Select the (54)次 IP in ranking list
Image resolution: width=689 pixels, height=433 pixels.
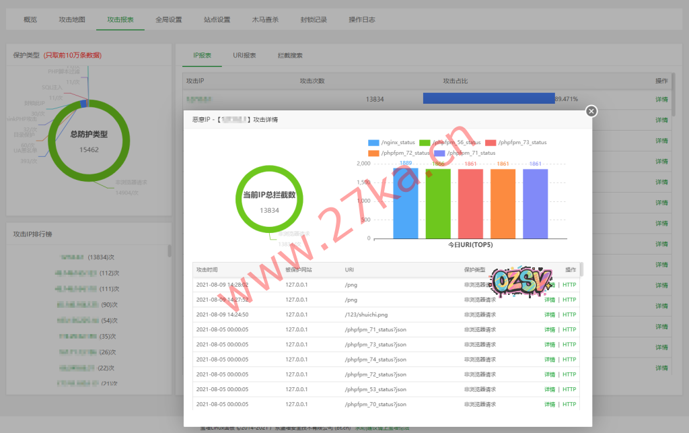tap(87, 321)
